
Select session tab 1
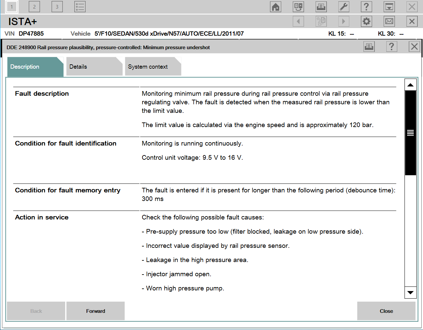12,7
